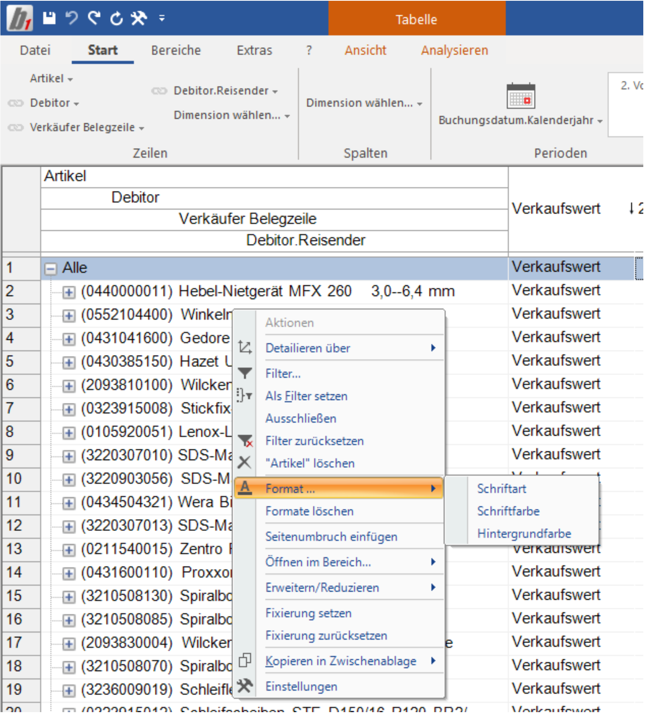Open the Extras ribbon tab
The image size is (646, 716).
click(x=255, y=50)
